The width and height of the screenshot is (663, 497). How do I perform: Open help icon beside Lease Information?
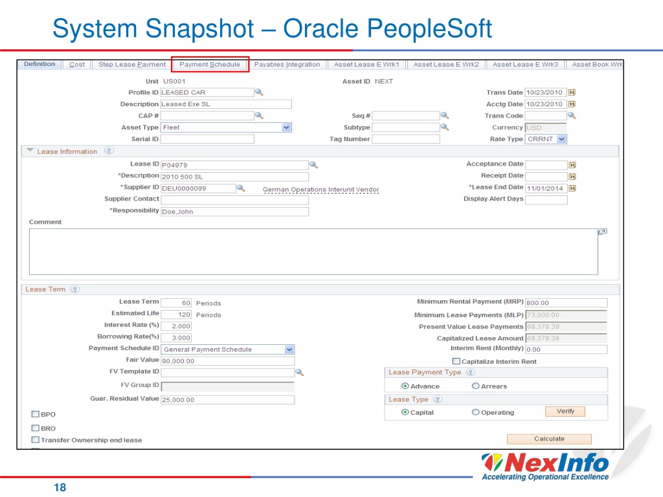pos(109,151)
